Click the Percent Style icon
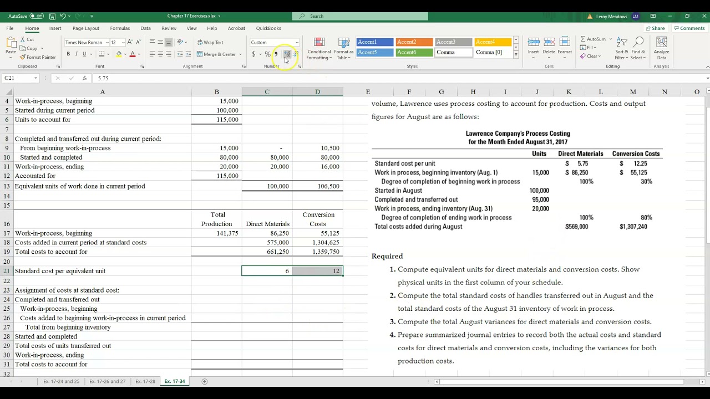 click(x=267, y=54)
